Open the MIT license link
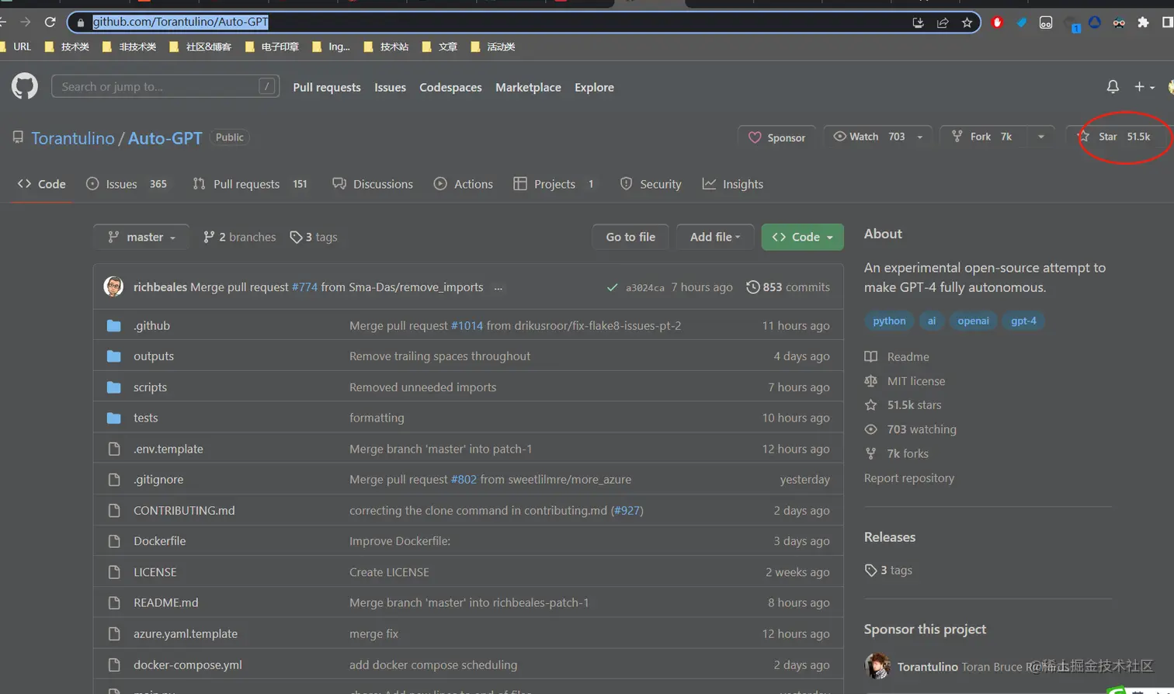1174x694 pixels. click(x=905, y=381)
